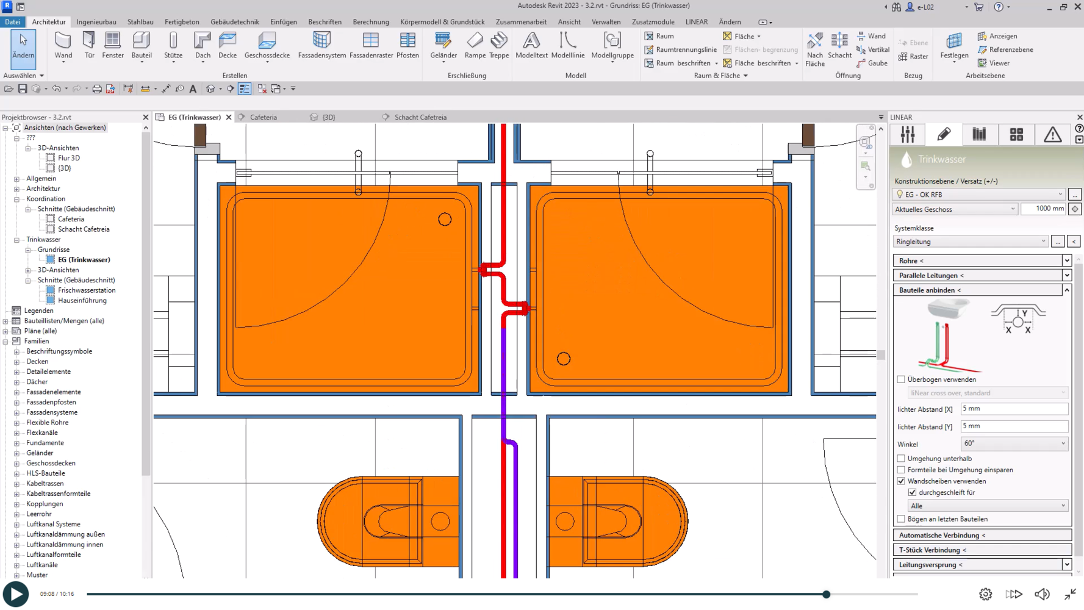Click the Treppe stair tool
The height and width of the screenshot is (610, 1084).
[x=498, y=46]
